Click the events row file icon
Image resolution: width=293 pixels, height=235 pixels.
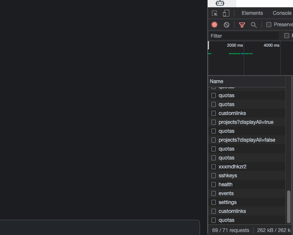214,193
